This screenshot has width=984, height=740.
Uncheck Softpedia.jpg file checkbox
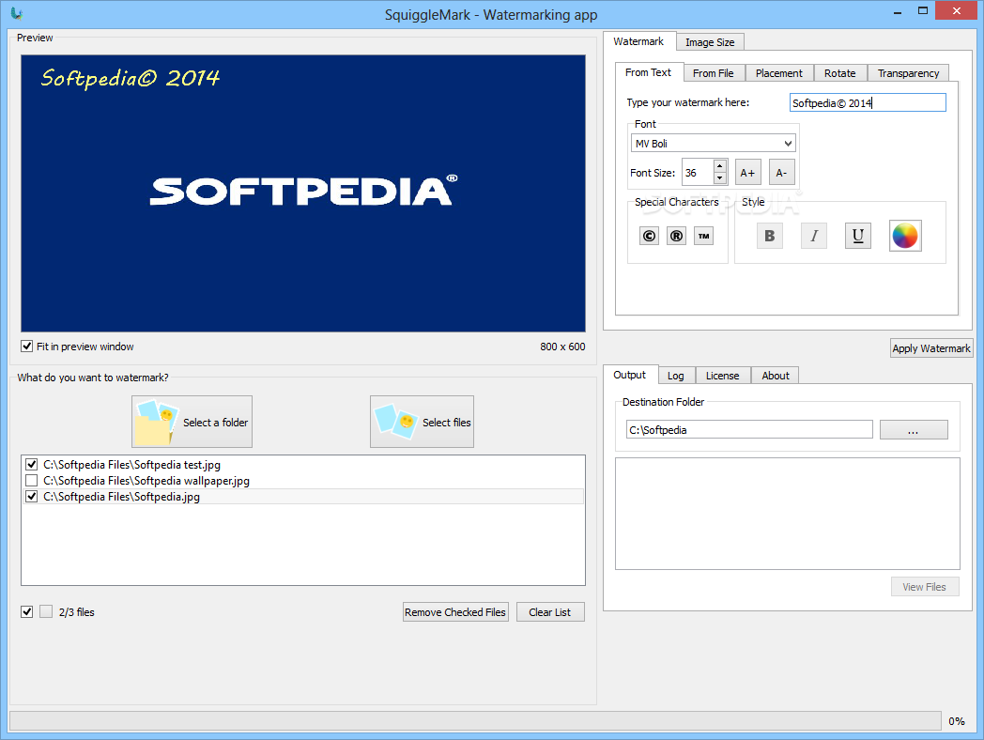31,497
